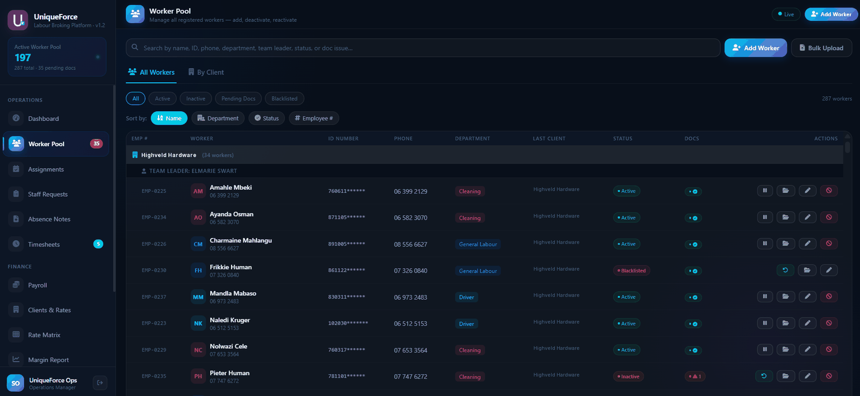Switch to the All Workers tab

tap(151, 73)
